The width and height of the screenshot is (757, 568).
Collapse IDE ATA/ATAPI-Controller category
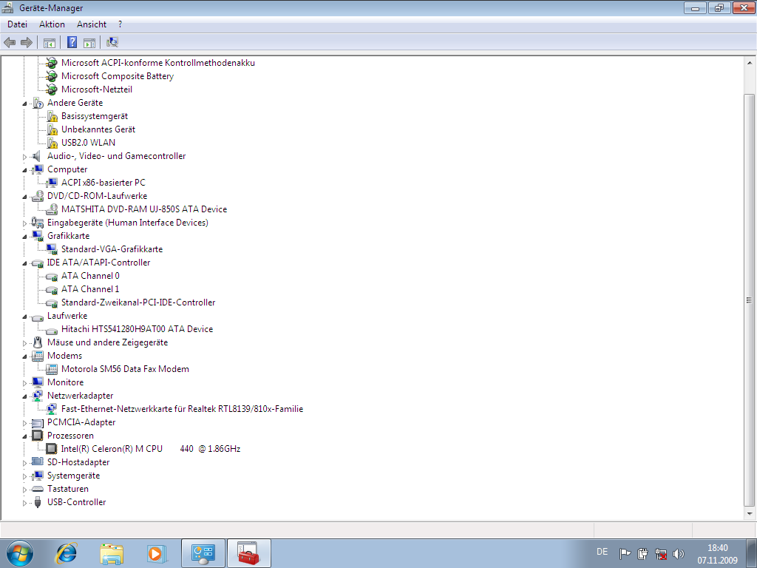(24, 263)
